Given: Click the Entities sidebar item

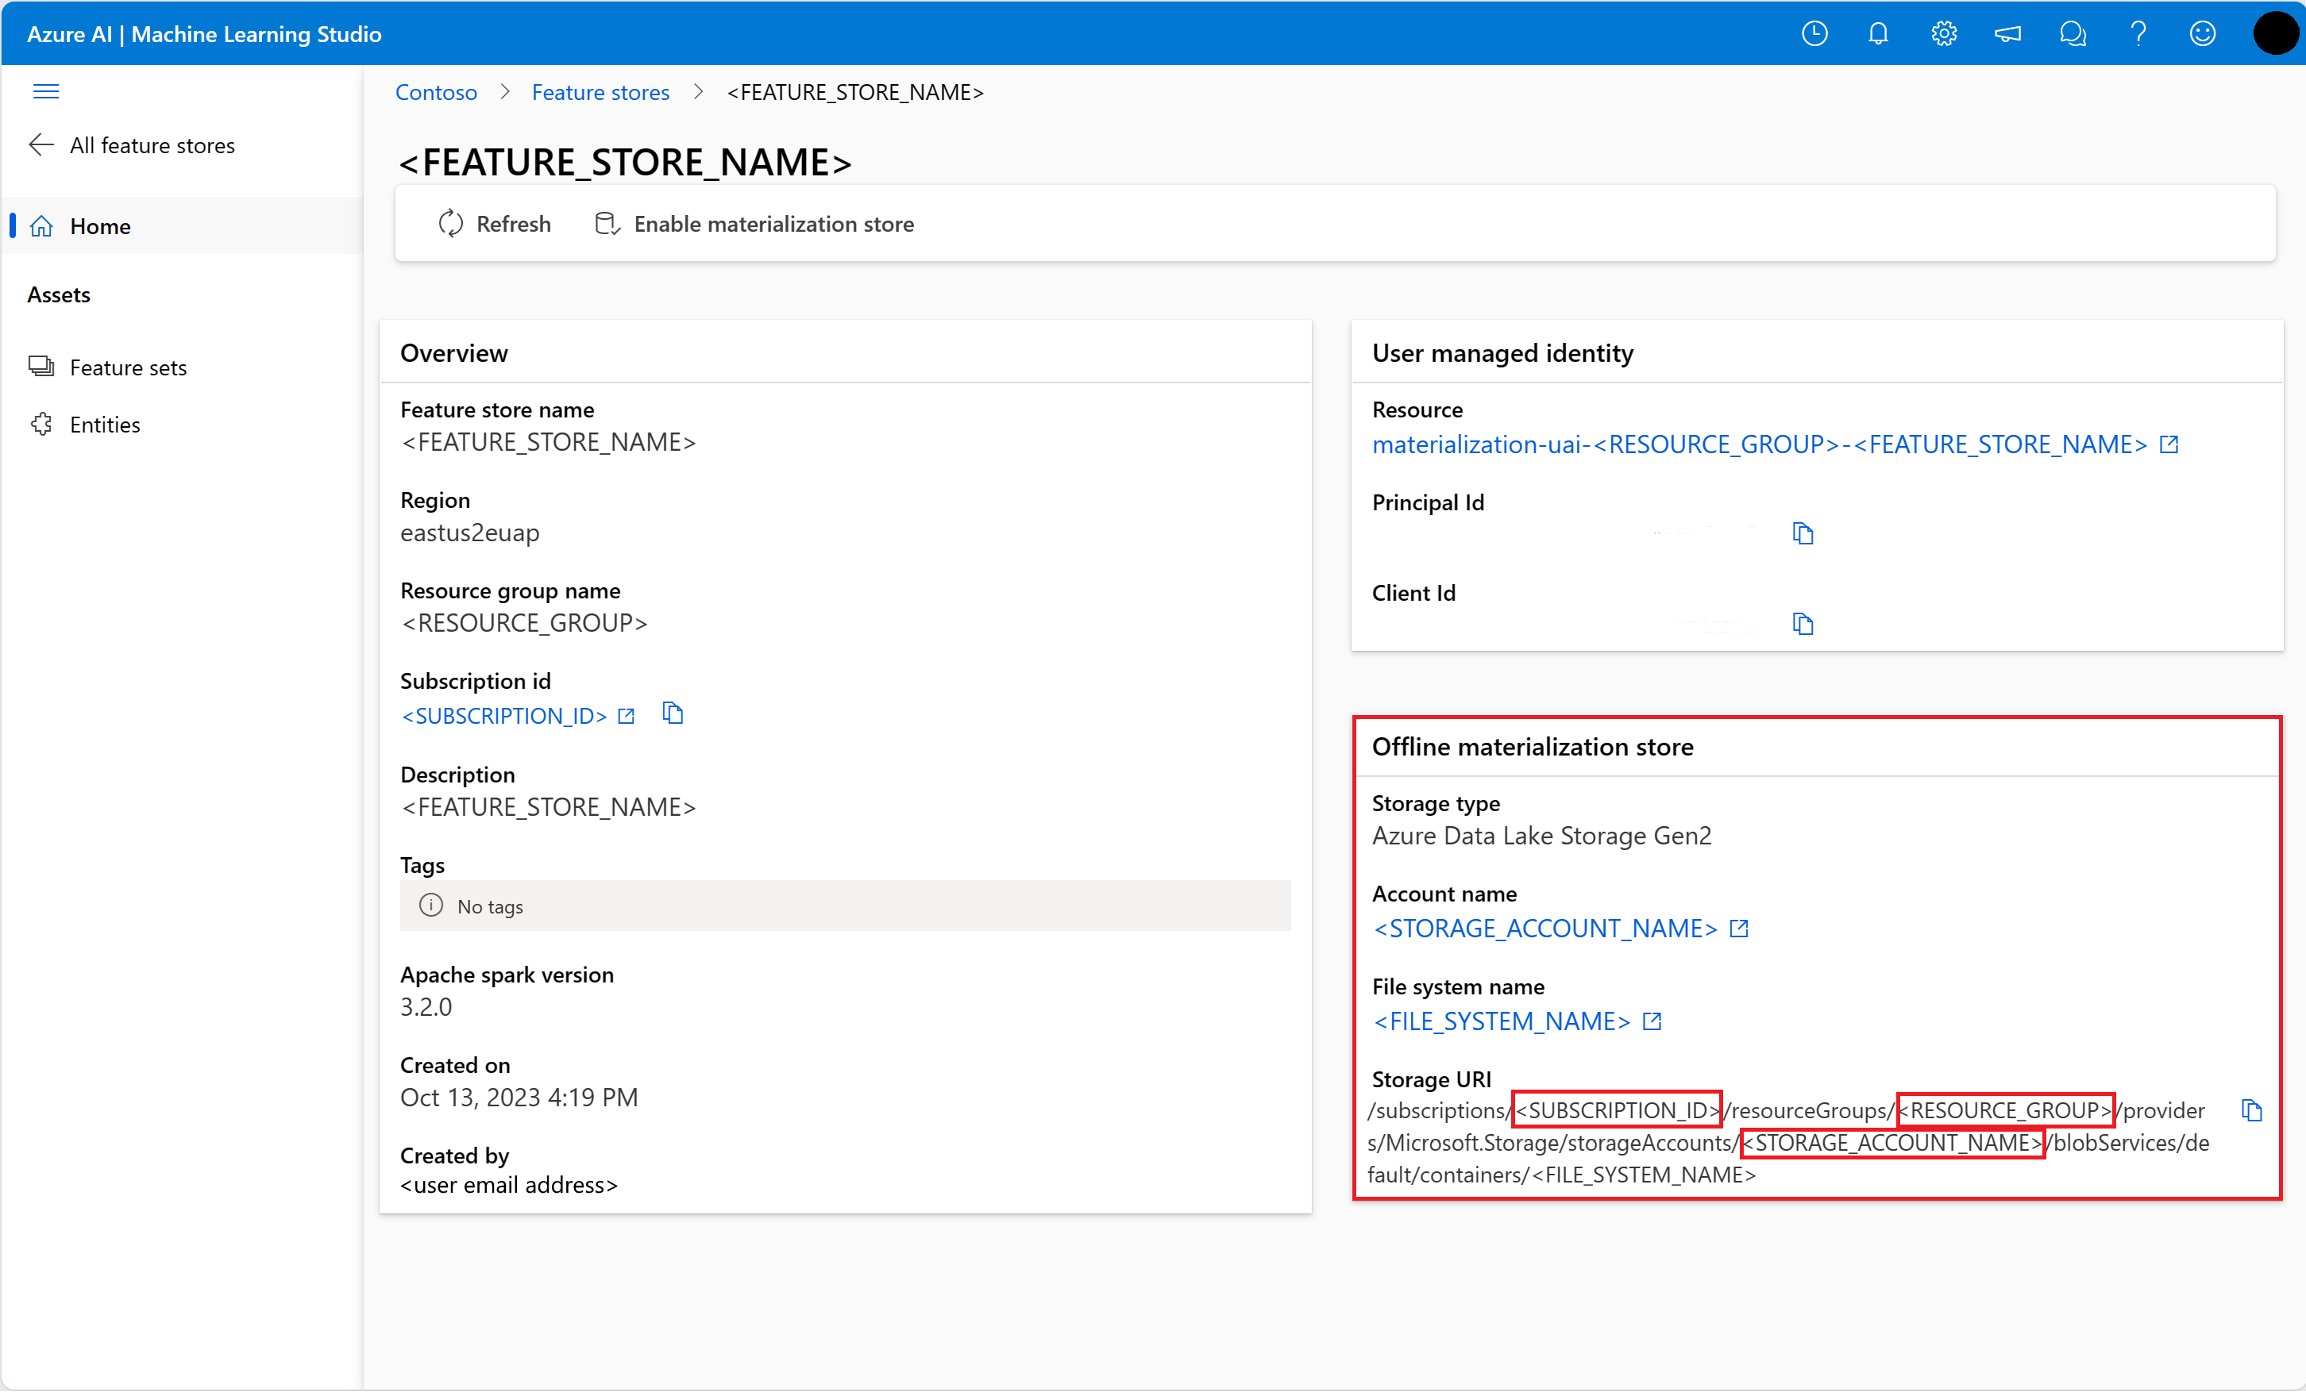Looking at the screenshot, I should (102, 425).
